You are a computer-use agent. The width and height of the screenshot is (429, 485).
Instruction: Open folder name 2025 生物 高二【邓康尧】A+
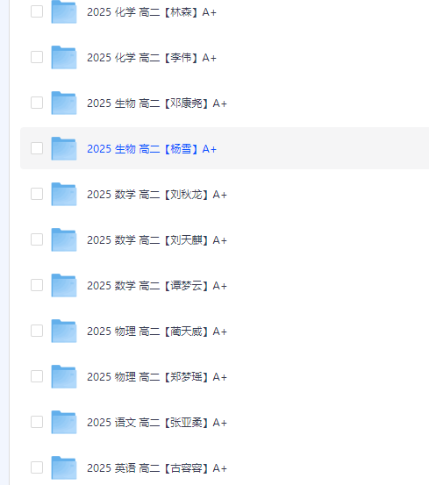click(157, 103)
